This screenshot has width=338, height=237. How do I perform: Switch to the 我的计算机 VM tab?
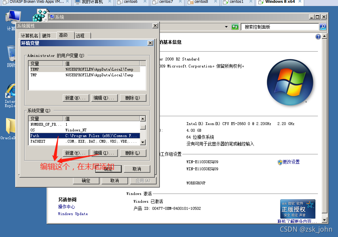92,2
